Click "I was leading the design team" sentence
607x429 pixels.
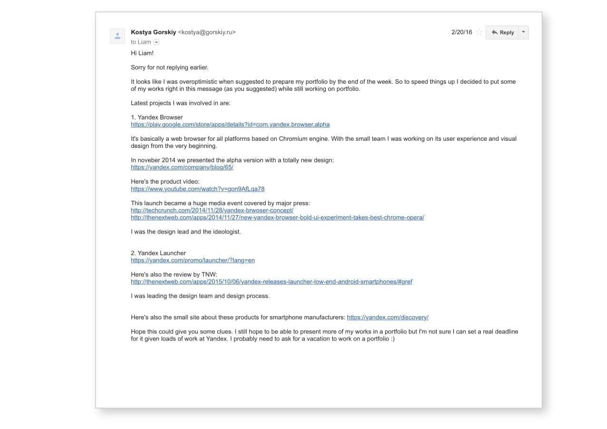point(200,296)
